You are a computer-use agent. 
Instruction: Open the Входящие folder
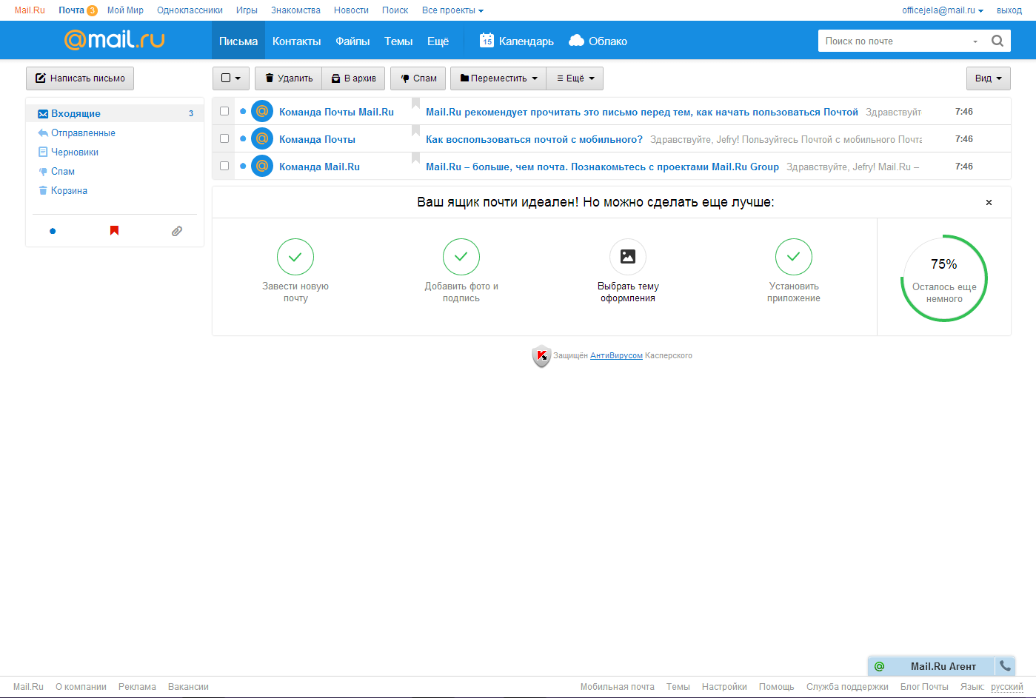coord(115,113)
